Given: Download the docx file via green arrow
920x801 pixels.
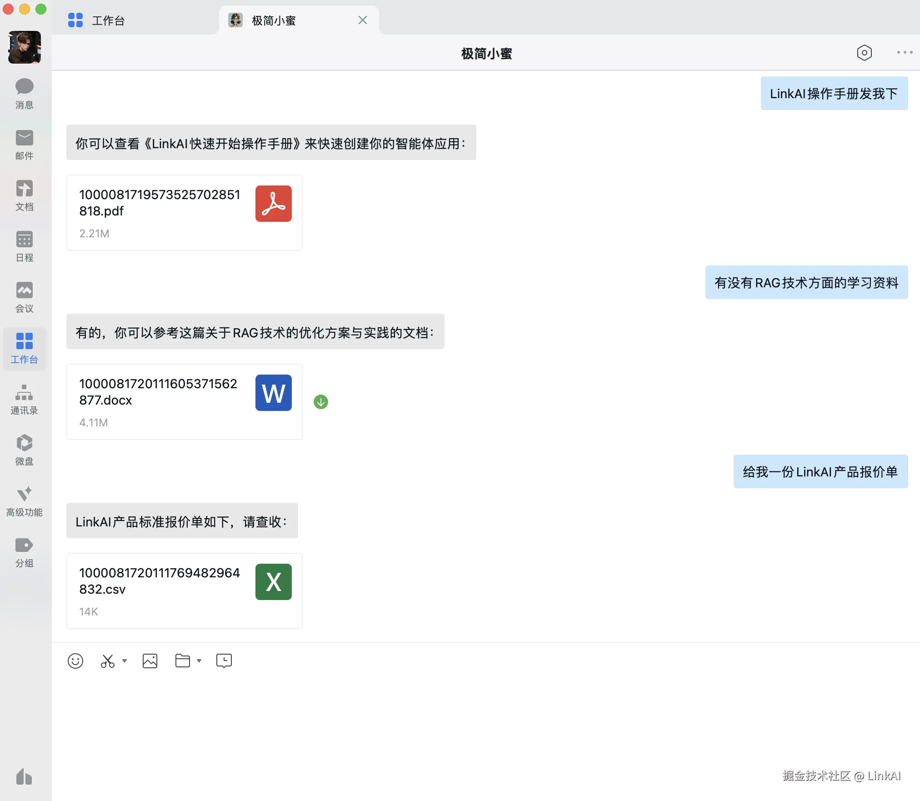Looking at the screenshot, I should click(321, 402).
